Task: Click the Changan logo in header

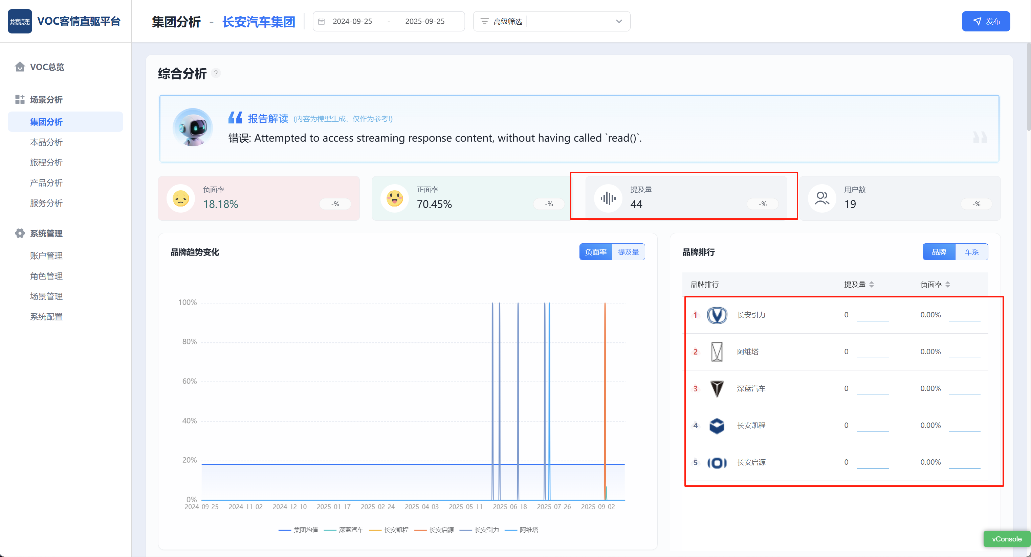Action: click(20, 21)
